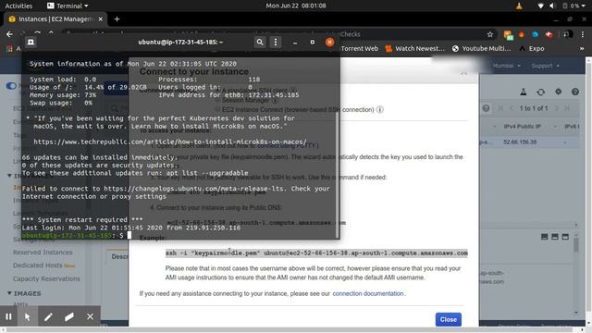This screenshot has width=592, height=333.
Task: Click the ssh example command text
Action: [x=316, y=253]
